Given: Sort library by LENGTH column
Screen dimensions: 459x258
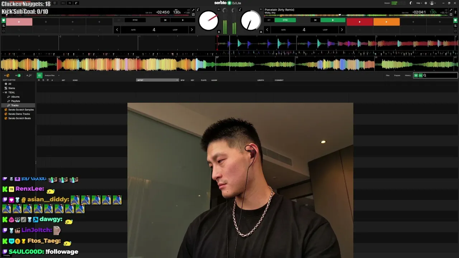Looking at the screenshot, I should pos(261,80).
